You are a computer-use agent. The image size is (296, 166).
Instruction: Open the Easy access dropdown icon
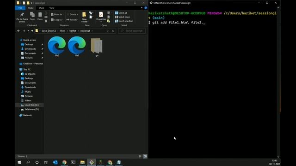(x=91, y=17)
